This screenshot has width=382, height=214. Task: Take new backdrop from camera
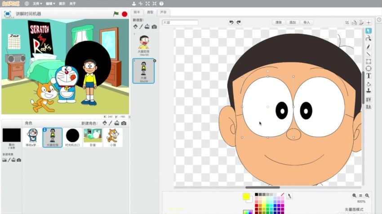coord(19,160)
